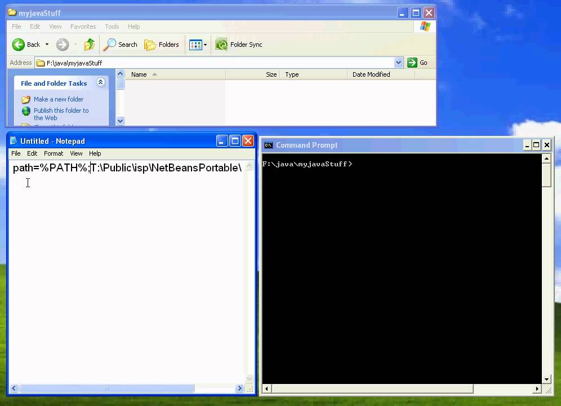Click the Make a new folder icon
561x406 pixels.
[x=26, y=99]
